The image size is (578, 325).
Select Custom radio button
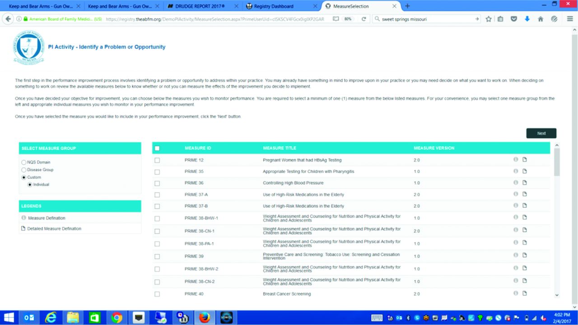(x=23, y=177)
